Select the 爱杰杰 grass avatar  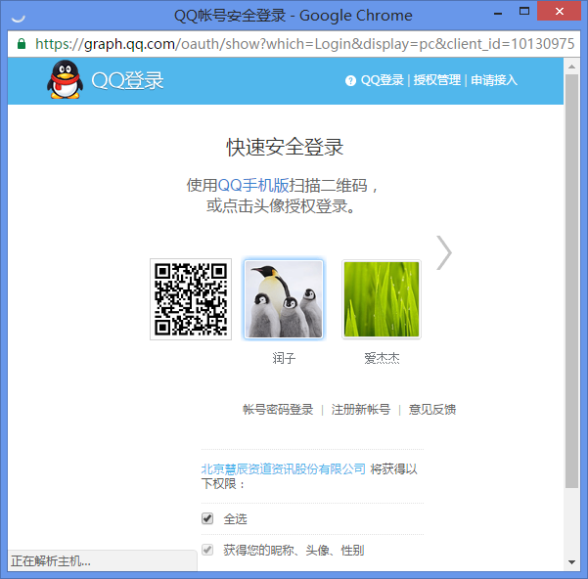[x=382, y=299]
